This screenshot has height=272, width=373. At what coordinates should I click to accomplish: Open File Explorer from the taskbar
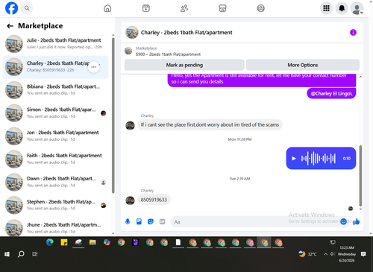(x=93, y=242)
